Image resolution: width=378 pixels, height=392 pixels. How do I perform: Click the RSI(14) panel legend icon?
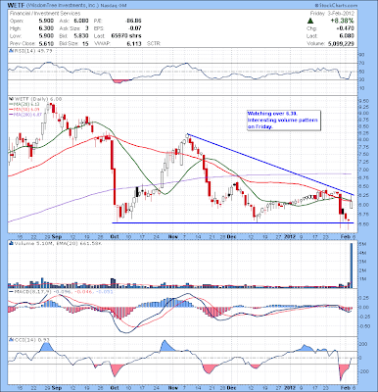tap(10, 51)
